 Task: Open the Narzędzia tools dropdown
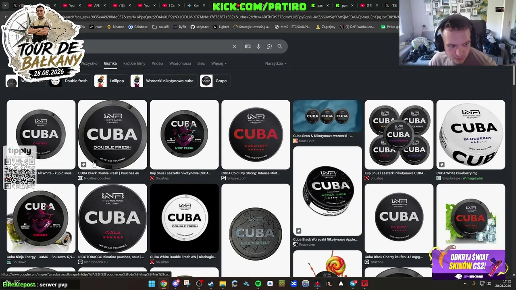pos(276,63)
